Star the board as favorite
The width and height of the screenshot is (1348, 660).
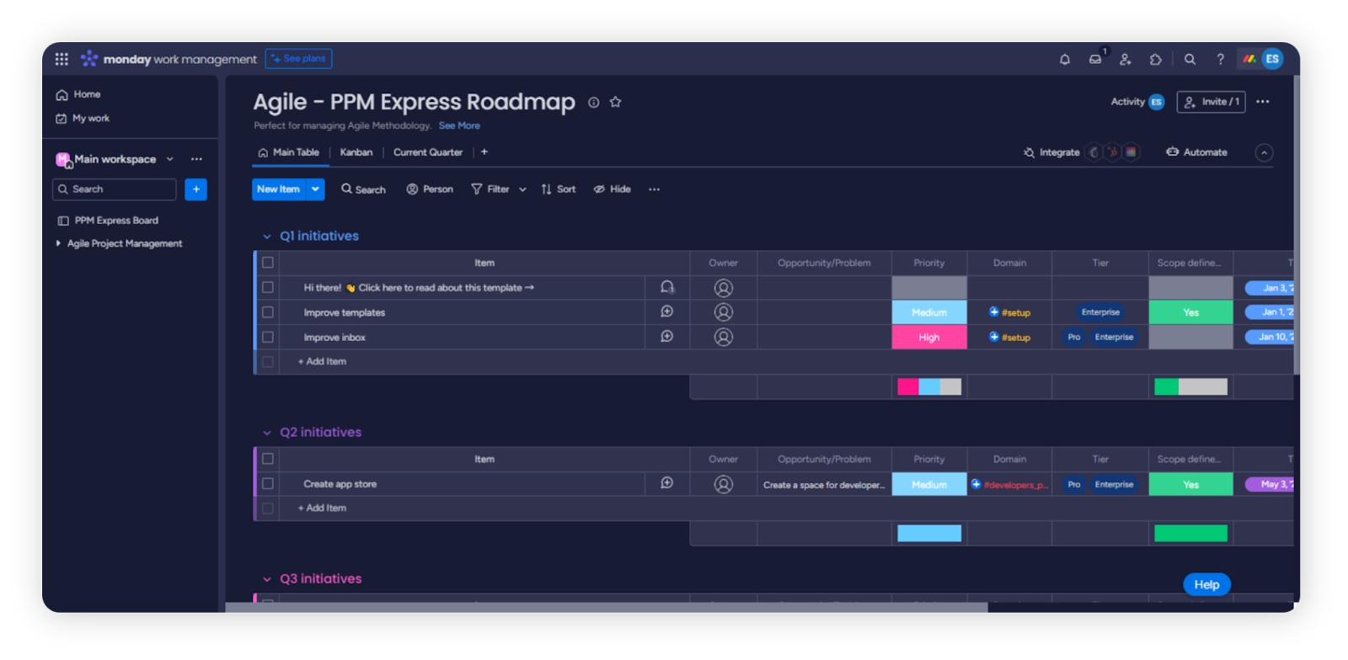point(616,102)
